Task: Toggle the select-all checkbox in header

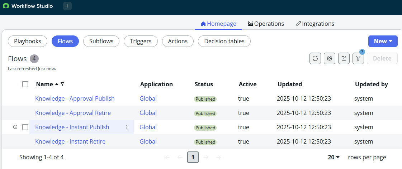Action: [25, 84]
